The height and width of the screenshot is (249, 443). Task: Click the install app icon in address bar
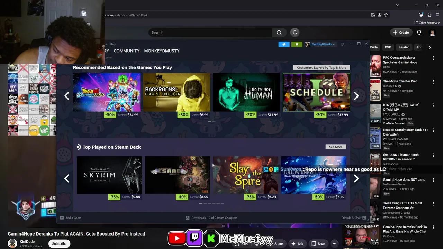click(x=379, y=15)
